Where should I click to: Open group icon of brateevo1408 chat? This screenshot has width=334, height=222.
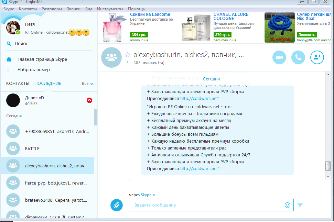click(13, 200)
